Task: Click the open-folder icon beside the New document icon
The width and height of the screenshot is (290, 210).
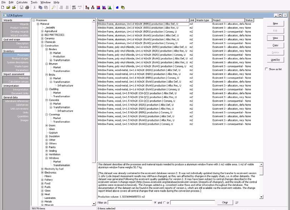Action: (x=8, y=7)
